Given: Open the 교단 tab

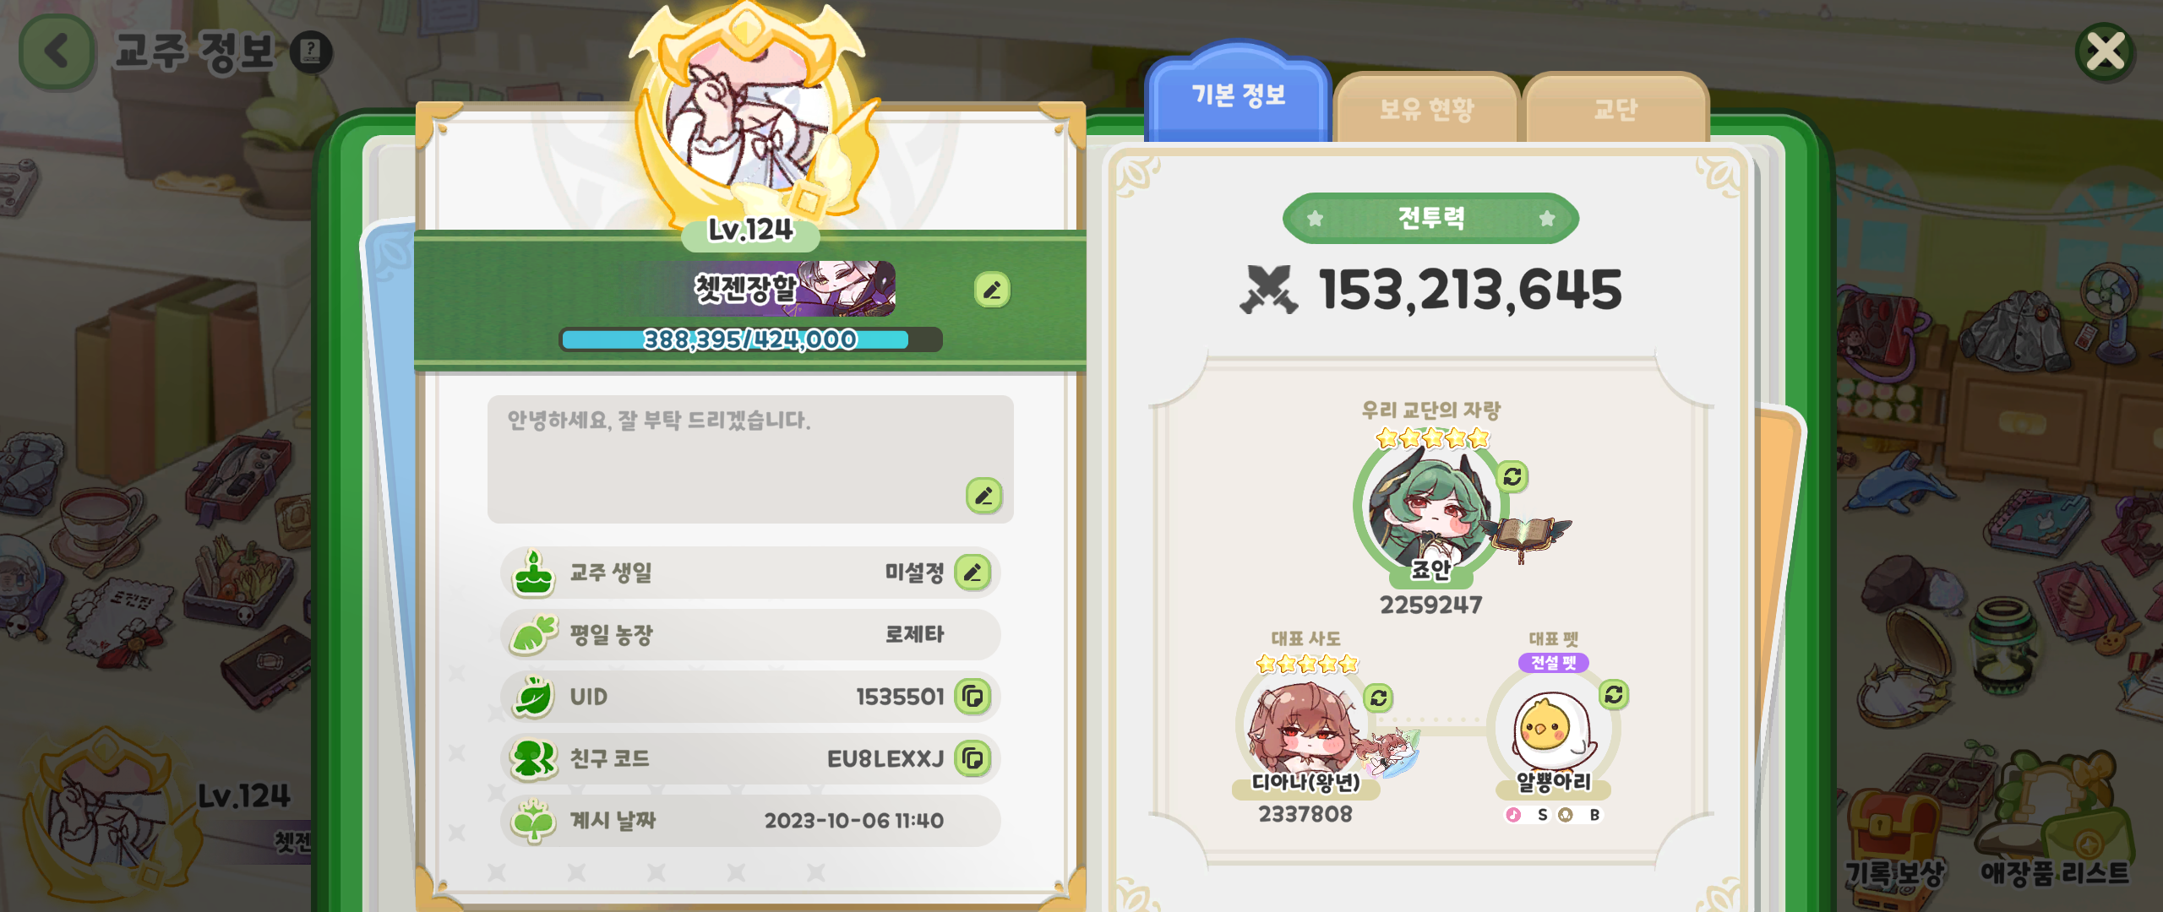Looking at the screenshot, I should pyautogui.click(x=1615, y=108).
